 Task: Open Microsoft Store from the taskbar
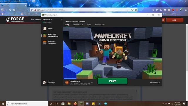point(63,104)
